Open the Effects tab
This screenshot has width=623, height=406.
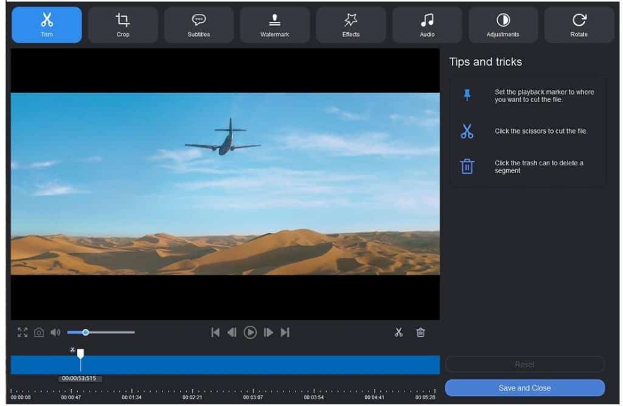351,25
